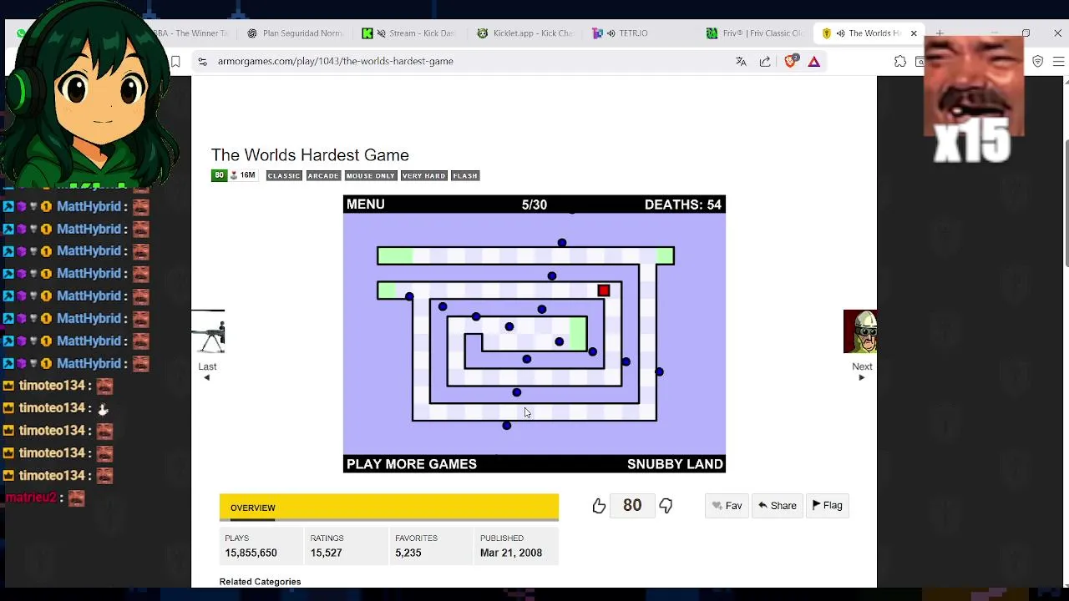This screenshot has width=1069, height=601.
Task: Click the MENU button in game
Action: (x=366, y=205)
